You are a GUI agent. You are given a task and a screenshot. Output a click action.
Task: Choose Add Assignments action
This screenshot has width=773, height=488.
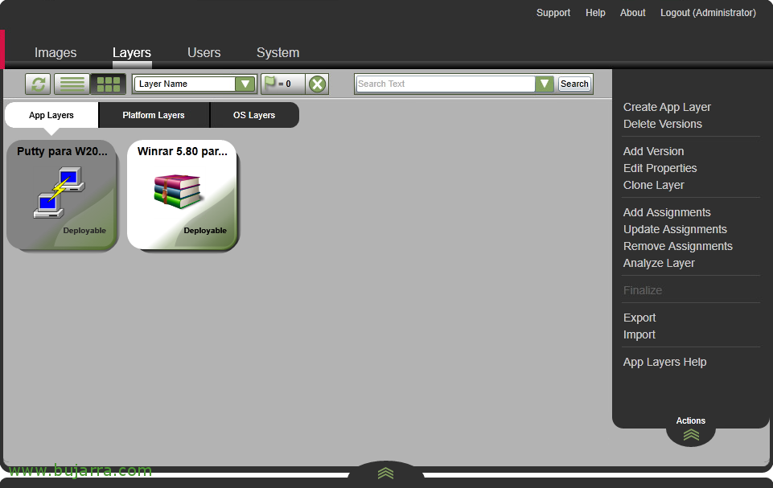[x=667, y=212]
